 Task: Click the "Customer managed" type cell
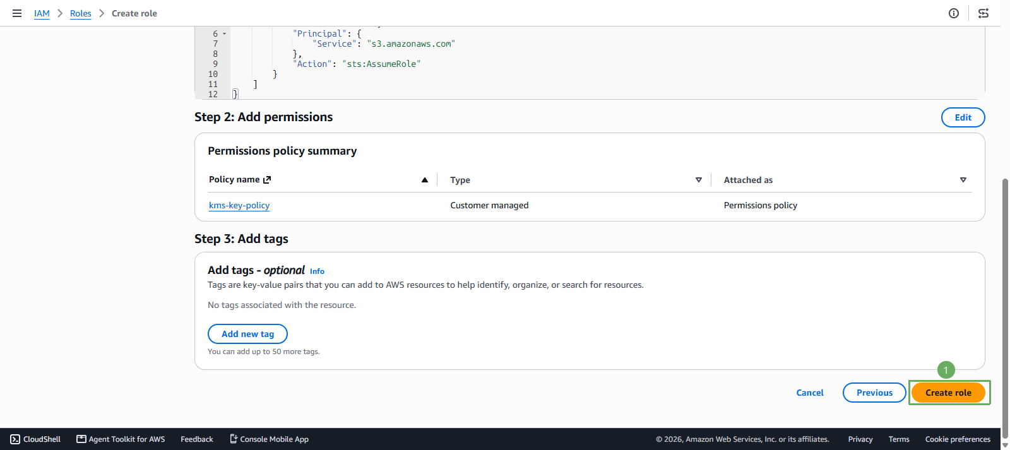[x=489, y=205]
